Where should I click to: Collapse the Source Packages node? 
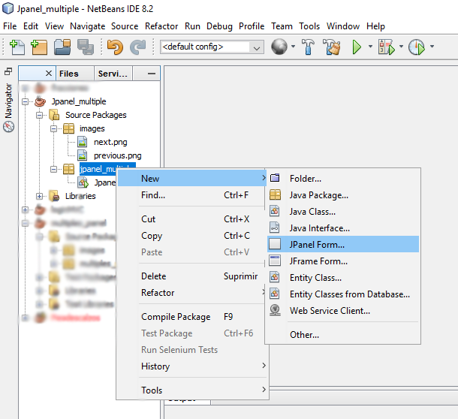pyautogui.click(x=40, y=115)
